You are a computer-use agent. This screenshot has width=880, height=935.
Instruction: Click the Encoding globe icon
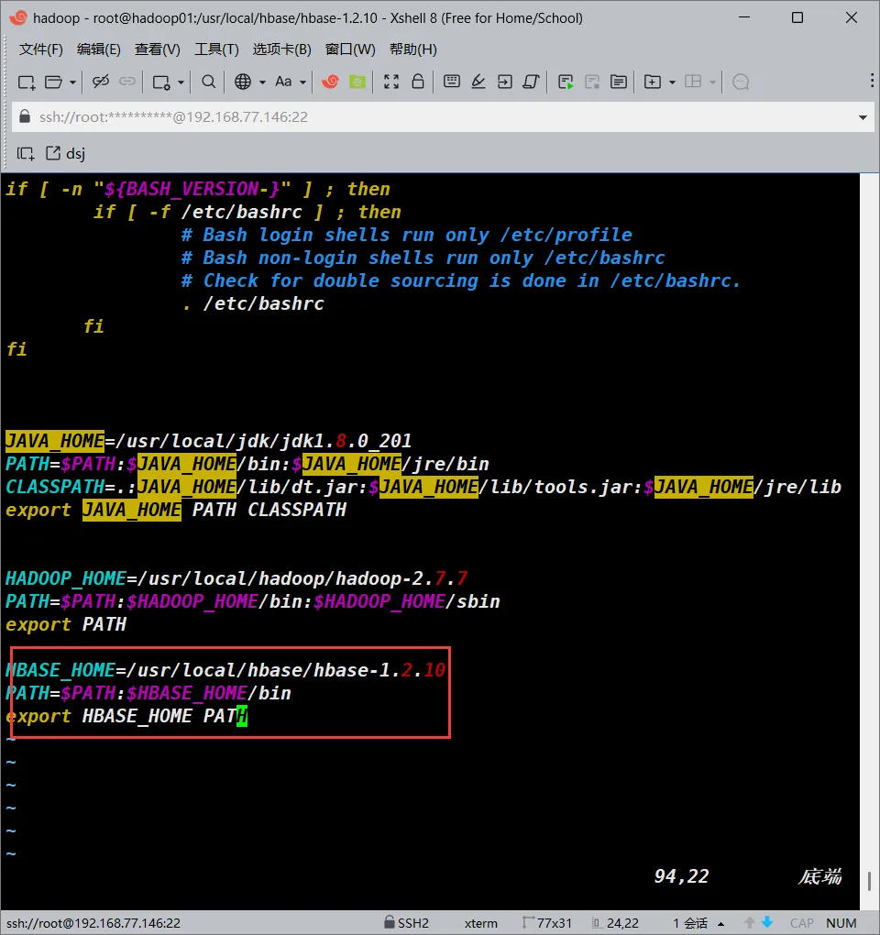pos(243,82)
